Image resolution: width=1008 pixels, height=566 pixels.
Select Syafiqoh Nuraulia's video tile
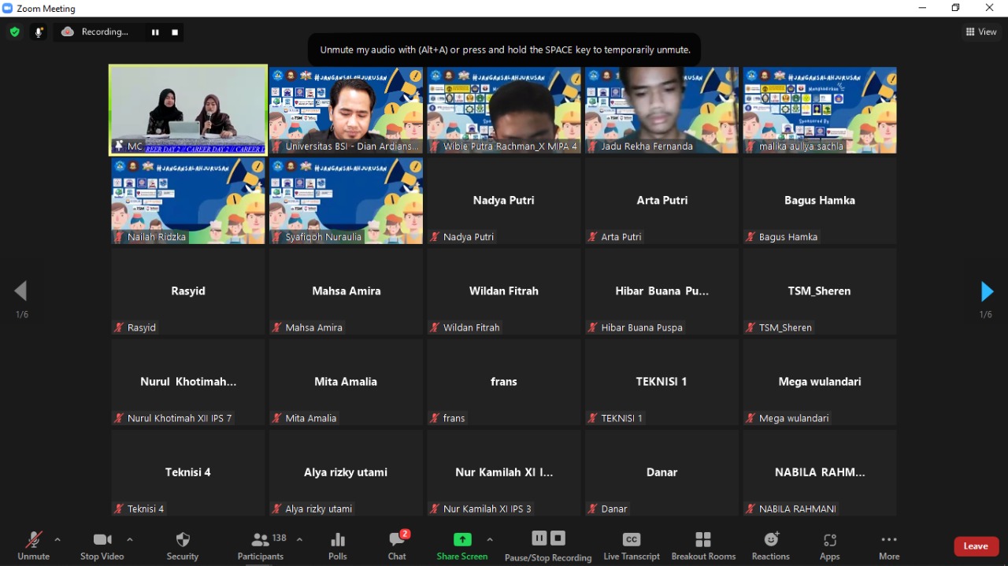click(346, 201)
